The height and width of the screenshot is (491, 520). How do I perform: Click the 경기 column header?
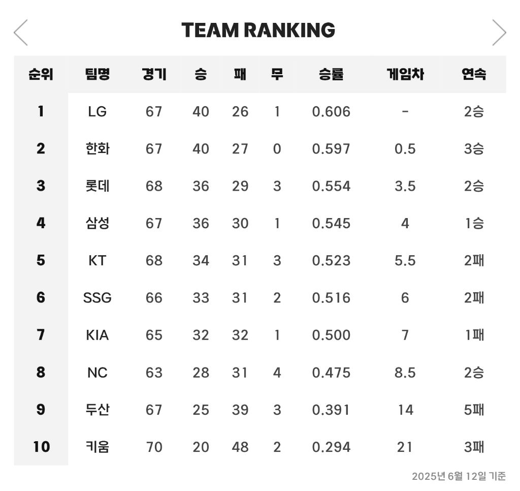click(154, 74)
